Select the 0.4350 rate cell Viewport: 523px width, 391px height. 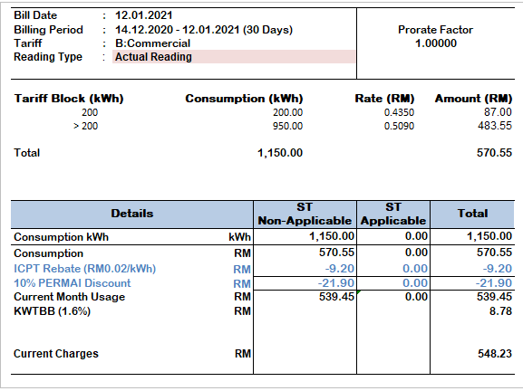[x=399, y=112]
